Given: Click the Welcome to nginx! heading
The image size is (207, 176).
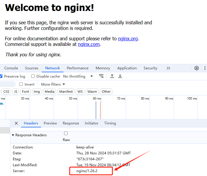Looking at the screenshot, I should [x=49, y=7].
